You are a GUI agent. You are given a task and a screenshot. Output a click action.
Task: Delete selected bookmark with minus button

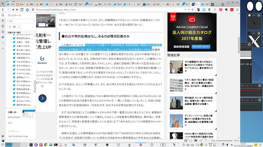[18, 27]
